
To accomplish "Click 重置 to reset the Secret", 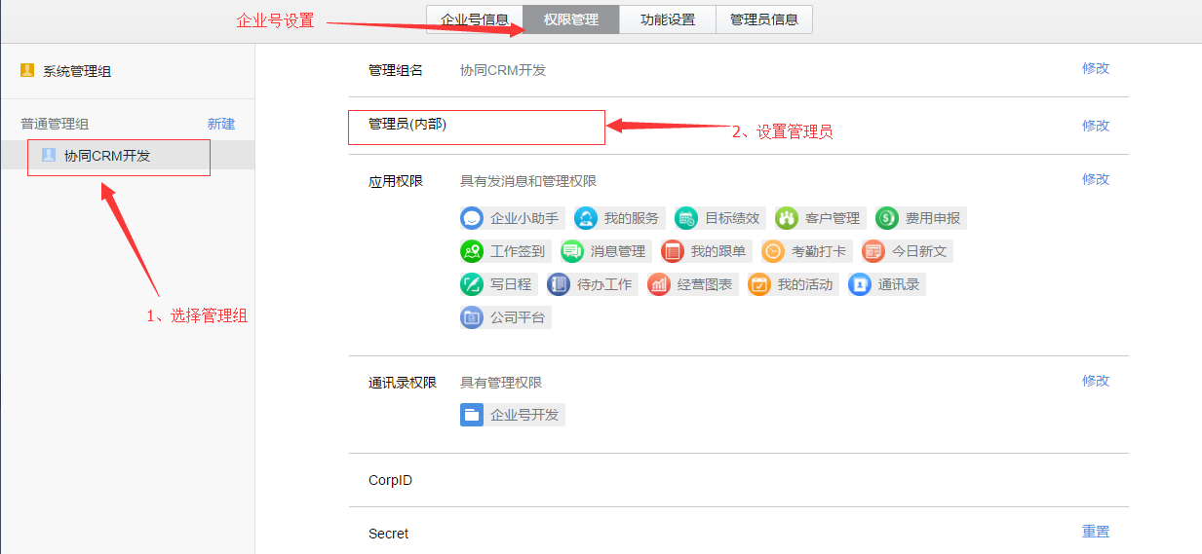I will pos(1096,532).
